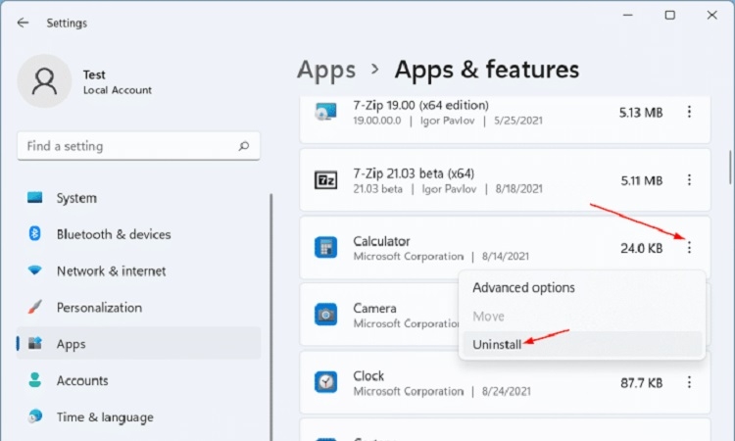
Task: Click the Time & language globe icon
Action: point(34,416)
